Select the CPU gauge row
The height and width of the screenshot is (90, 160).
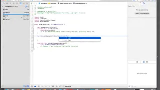[16, 9]
